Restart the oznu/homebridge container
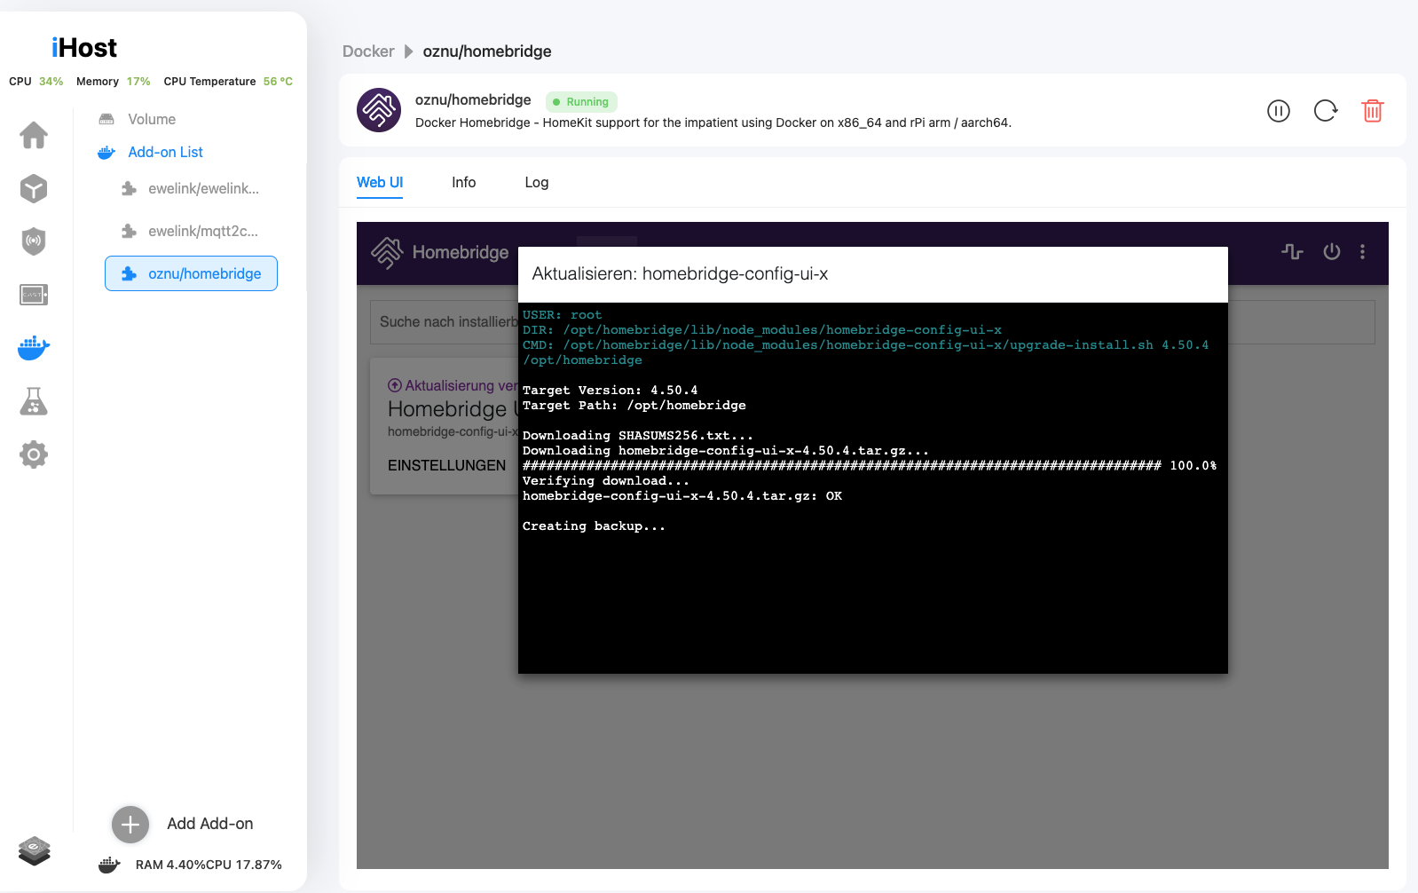 point(1325,111)
